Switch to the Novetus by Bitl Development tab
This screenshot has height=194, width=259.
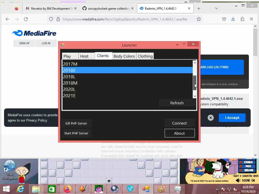point(52,8)
